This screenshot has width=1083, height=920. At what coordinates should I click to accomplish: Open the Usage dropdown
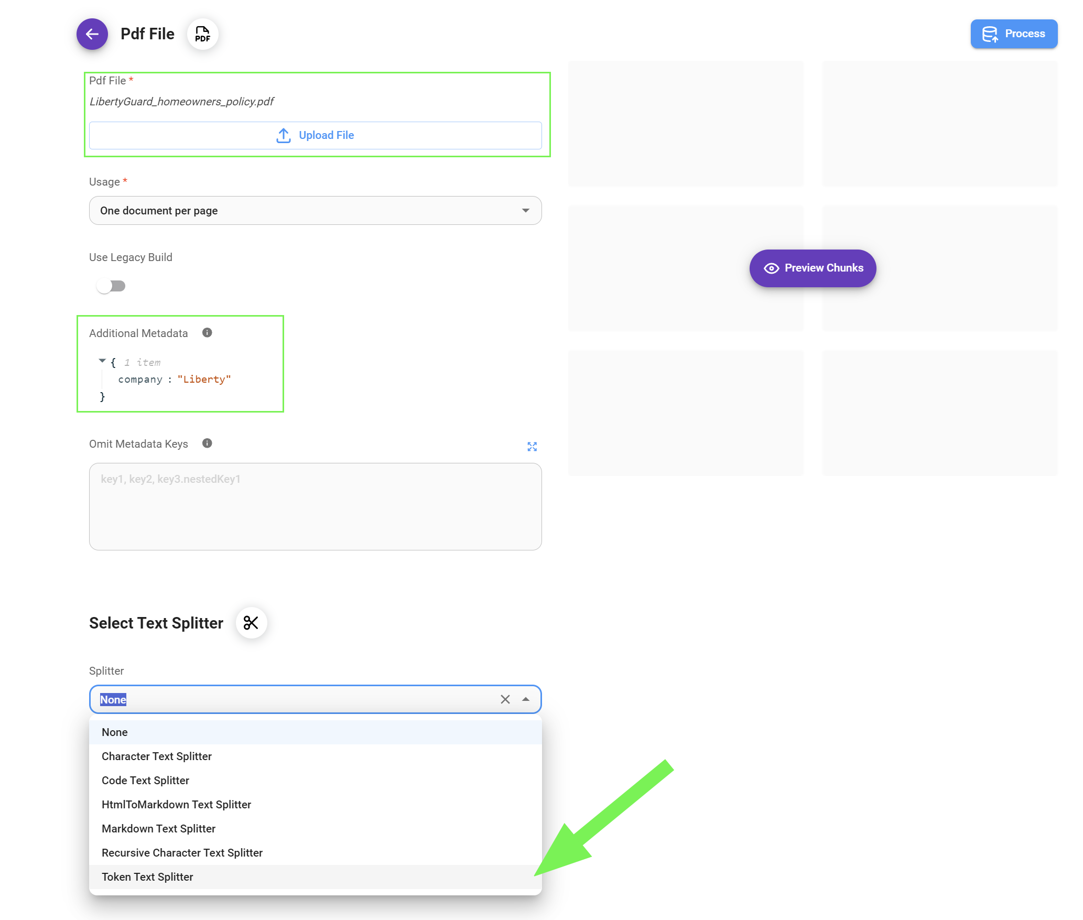click(x=315, y=211)
